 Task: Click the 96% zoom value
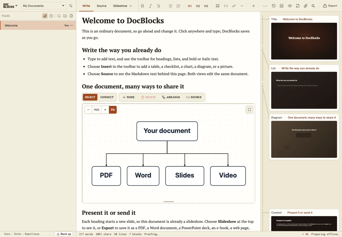click(97, 110)
